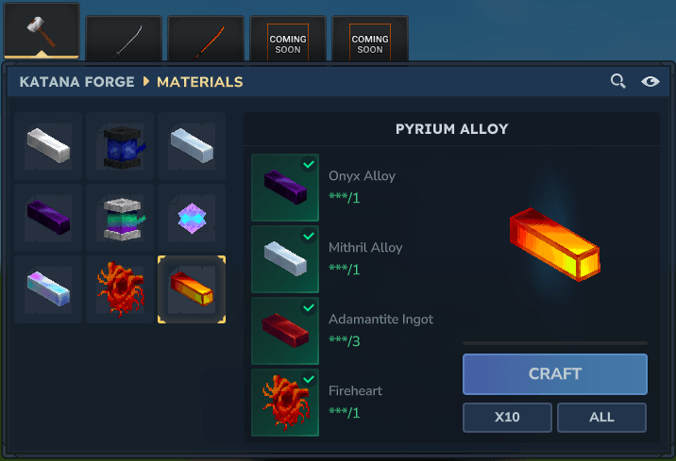Select the green-purple spool grid item
This screenshot has height=461, width=676.
point(120,218)
